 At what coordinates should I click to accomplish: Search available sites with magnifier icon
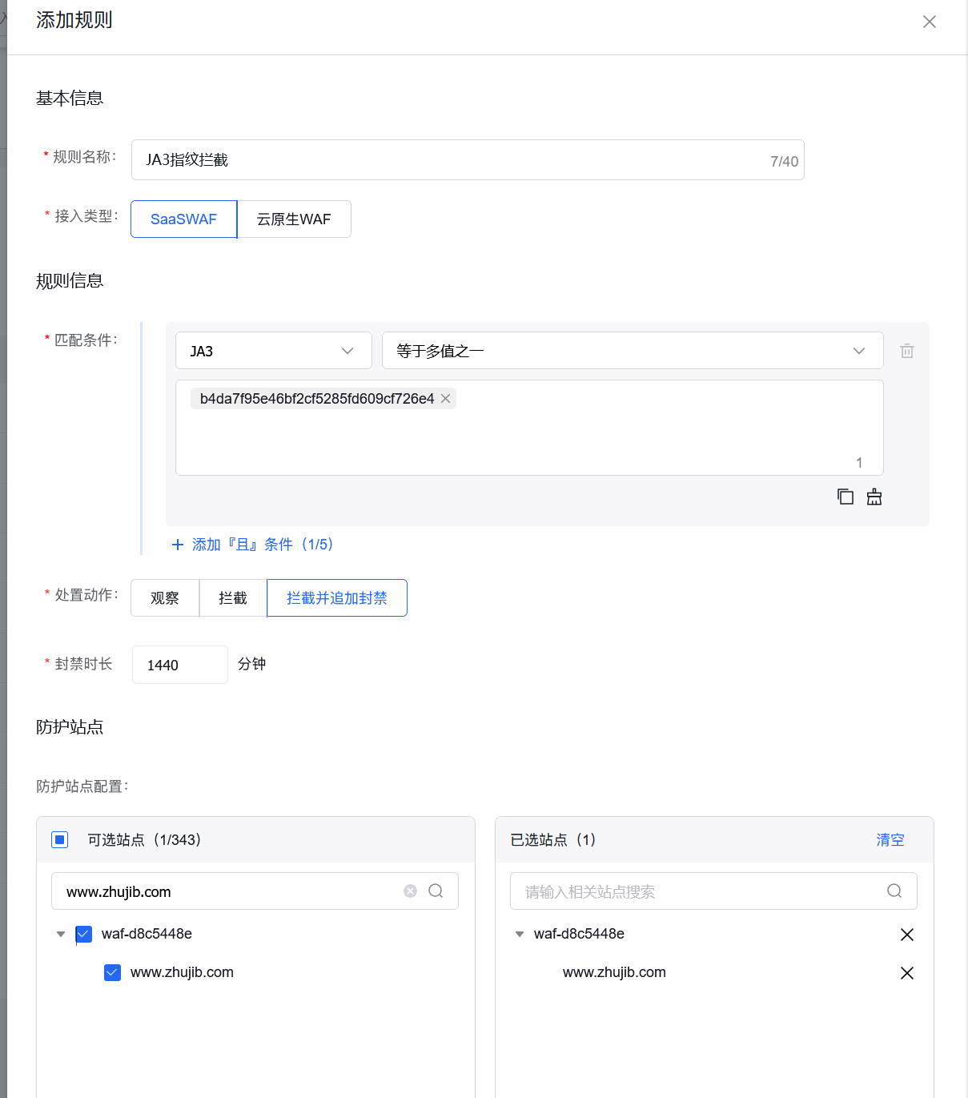click(x=436, y=891)
